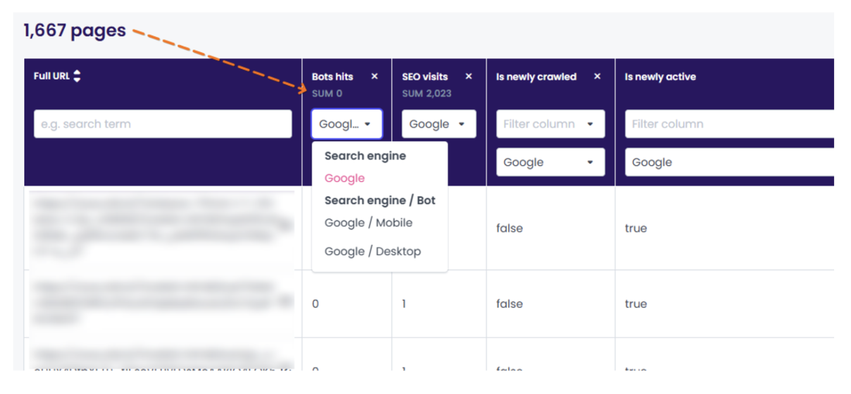Click the Bots hits column header label

pos(332,77)
